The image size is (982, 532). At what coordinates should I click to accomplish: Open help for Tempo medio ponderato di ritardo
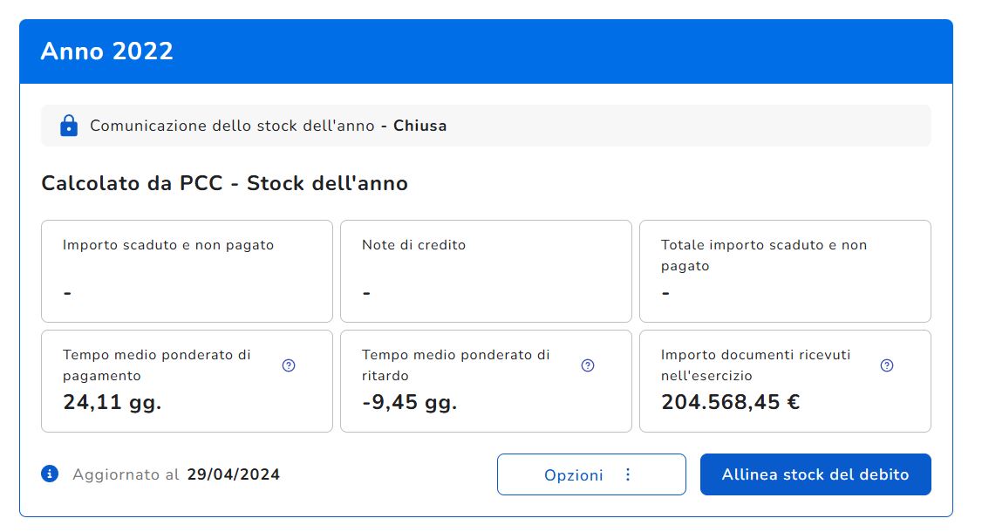coord(588,365)
